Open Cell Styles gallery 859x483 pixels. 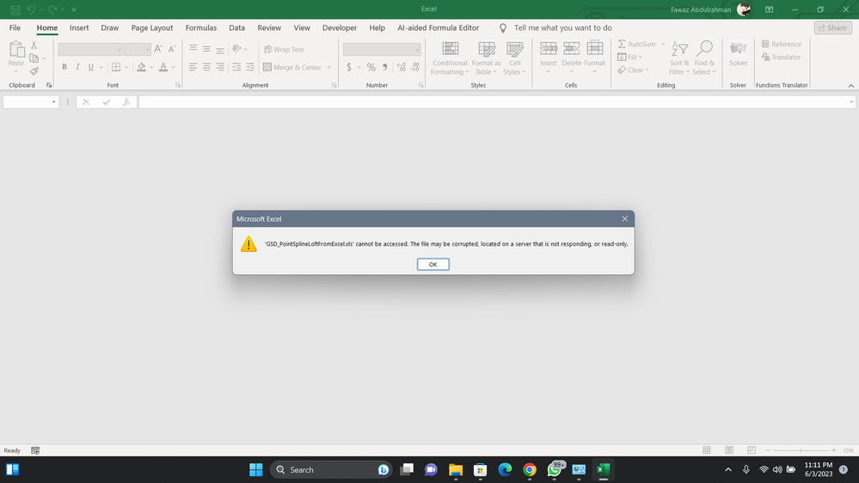coord(514,58)
